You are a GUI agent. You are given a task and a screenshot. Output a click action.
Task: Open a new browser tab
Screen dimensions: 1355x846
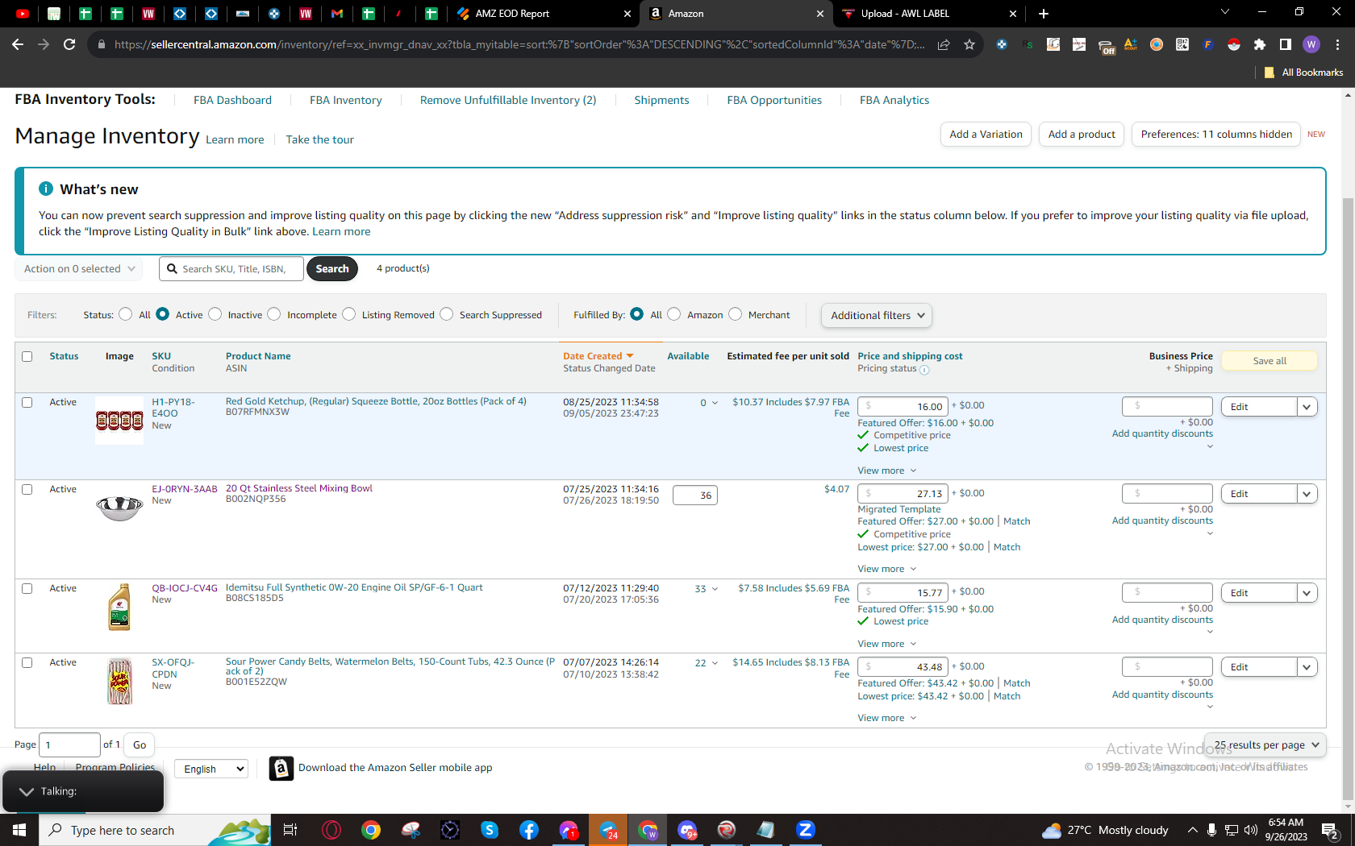[x=1044, y=14]
